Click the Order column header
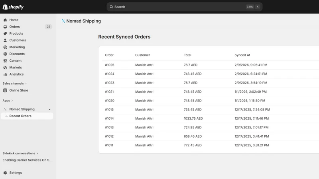Image resolution: width=319 pixels, height=179 pixels. pyautogui.click(x=109, y=55)
